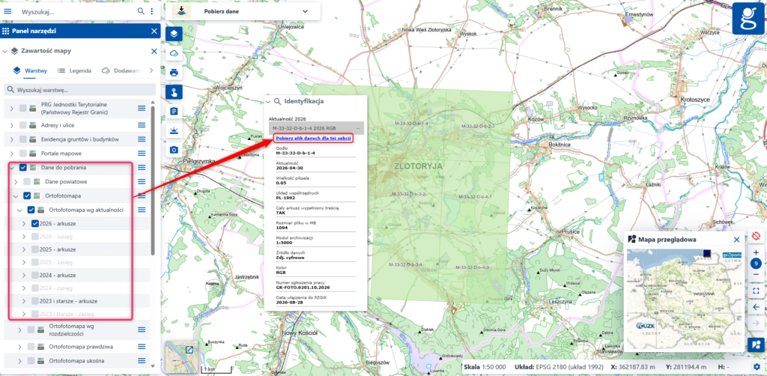The width and height of the screenshot is (767, 376).
Task: Click the Geoportal logo button
Action: click(748, 18)
